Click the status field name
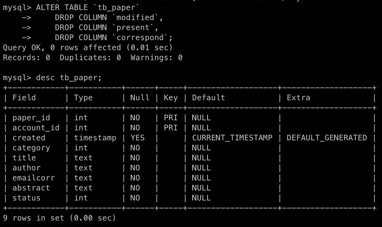382x227 pixels. point(26,198)
